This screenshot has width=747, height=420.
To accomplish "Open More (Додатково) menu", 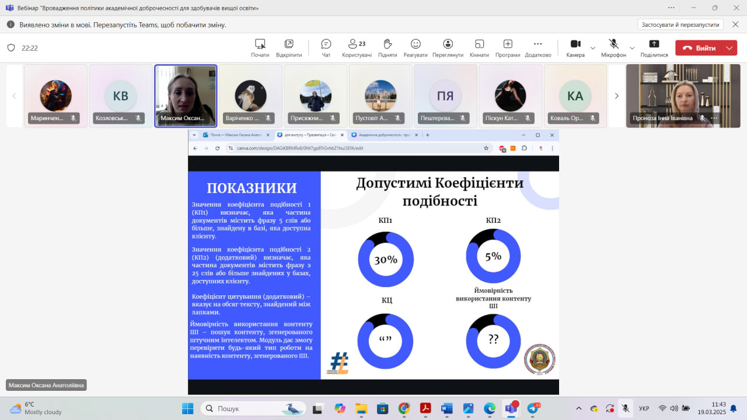I will [x=537, y=48].
